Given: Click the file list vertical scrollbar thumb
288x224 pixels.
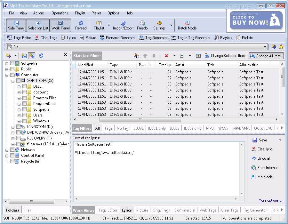Looking at the screenshot, I should (282, 77).
